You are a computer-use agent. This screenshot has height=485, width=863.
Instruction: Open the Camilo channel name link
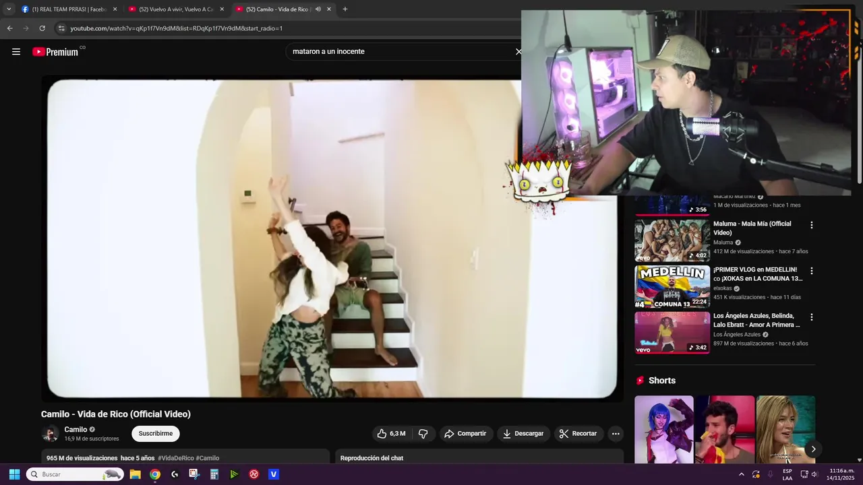[76, 430]
